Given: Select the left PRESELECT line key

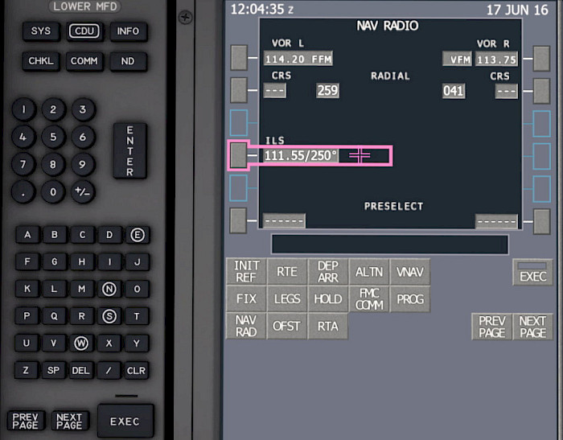Looking at the screenshot, I should click(238, 220).
